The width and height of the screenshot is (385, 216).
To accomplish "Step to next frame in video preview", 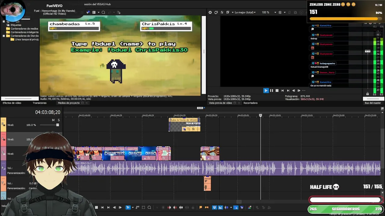I will coord(299,90).
